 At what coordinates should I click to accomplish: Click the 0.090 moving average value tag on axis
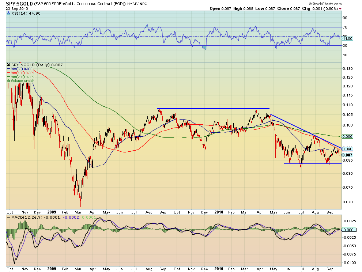pyautogui.click(x=347, y=149)
